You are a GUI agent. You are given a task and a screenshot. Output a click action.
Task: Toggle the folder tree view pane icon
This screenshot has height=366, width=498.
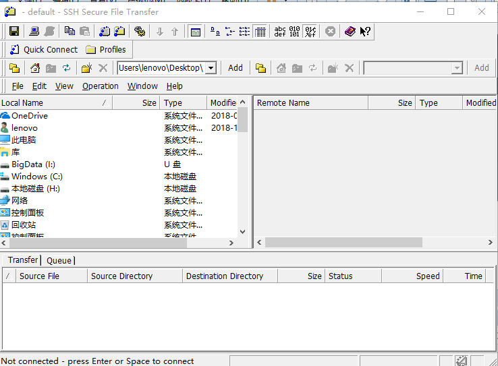(x=195, y=32)
